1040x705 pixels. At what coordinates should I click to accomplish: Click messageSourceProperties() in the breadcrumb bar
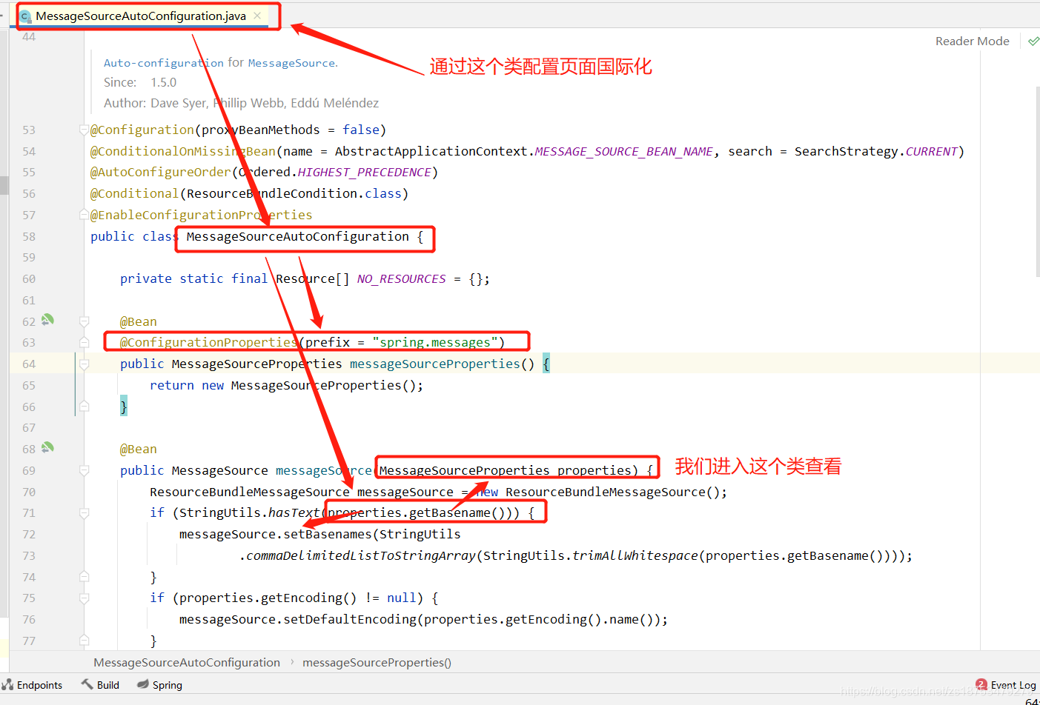coord(377,663)
